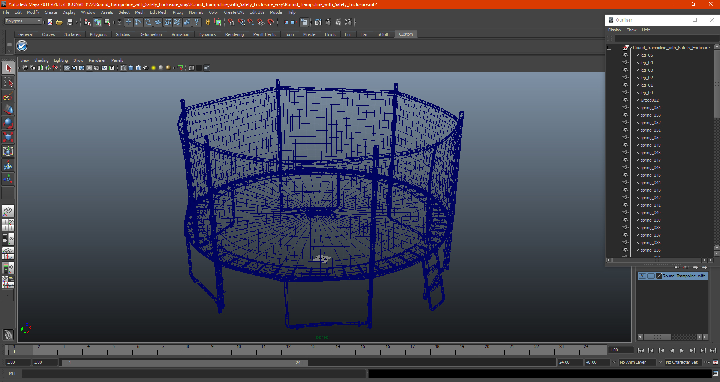720x382 pixels.
Task: Choose the Paint Selection tool
Action: 8,96
